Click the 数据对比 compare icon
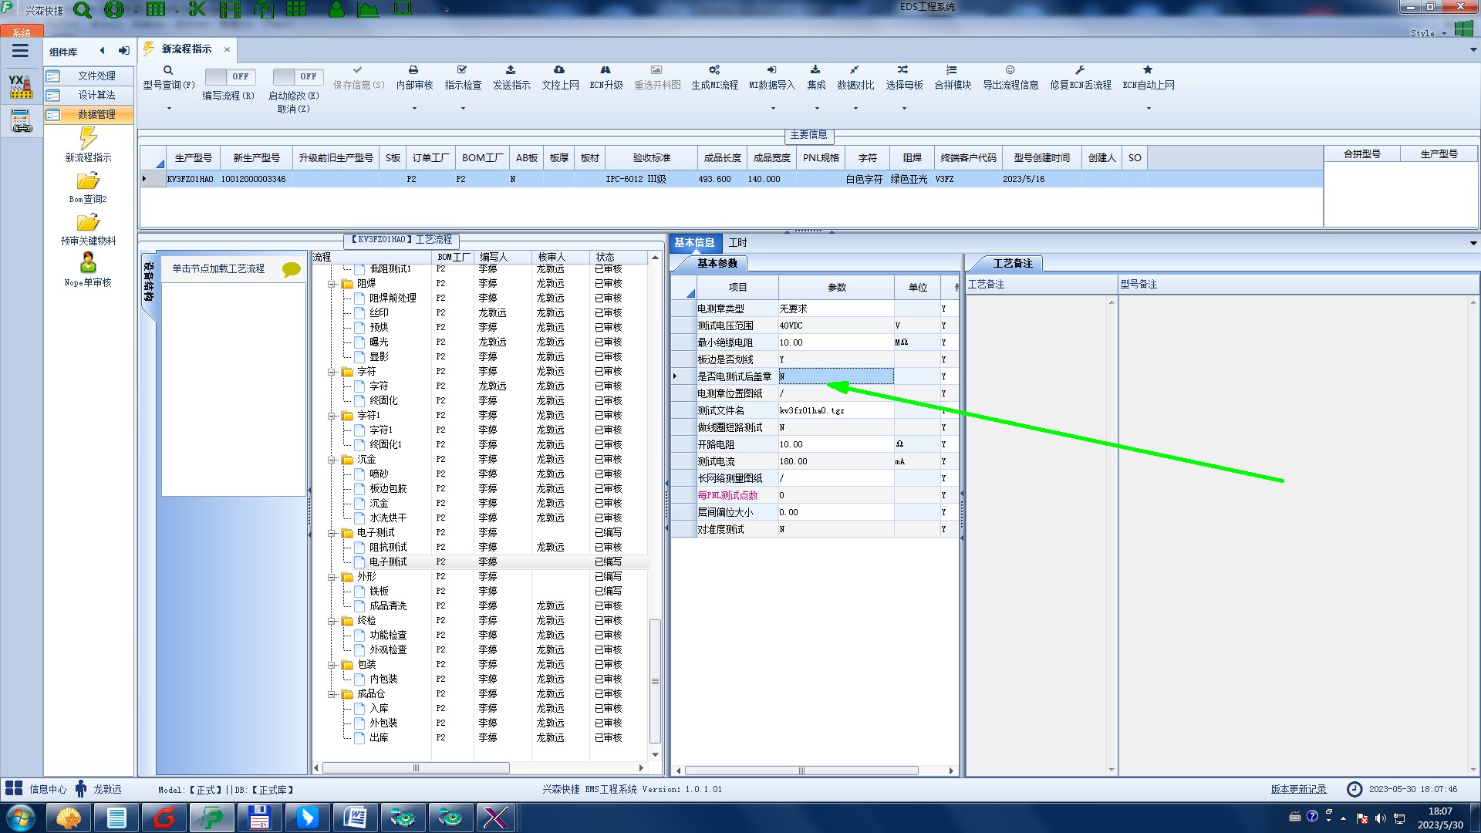 click(x=855, y=70)
